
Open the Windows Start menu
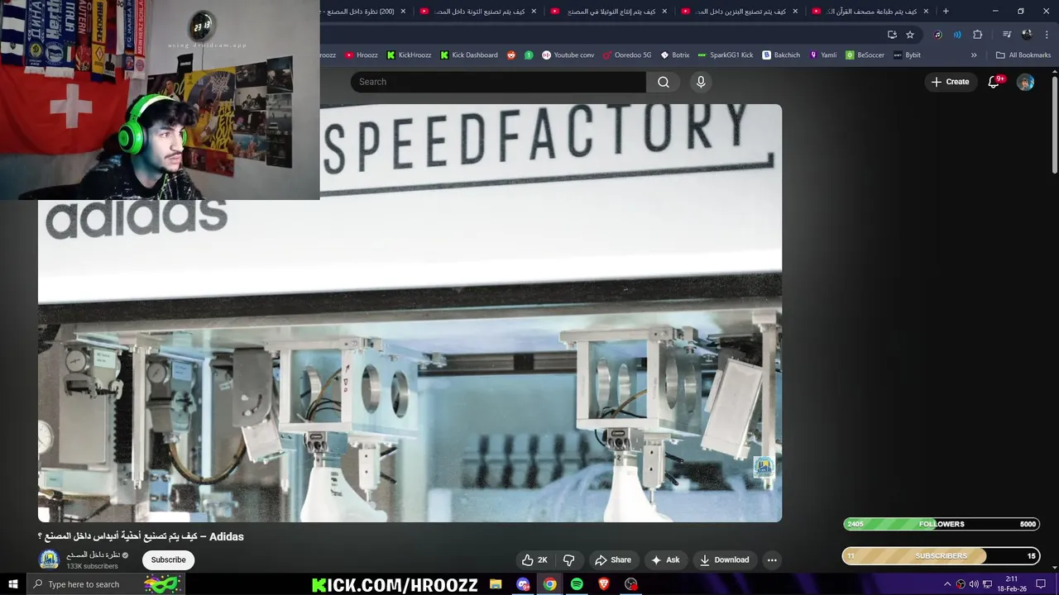(13, 584)
